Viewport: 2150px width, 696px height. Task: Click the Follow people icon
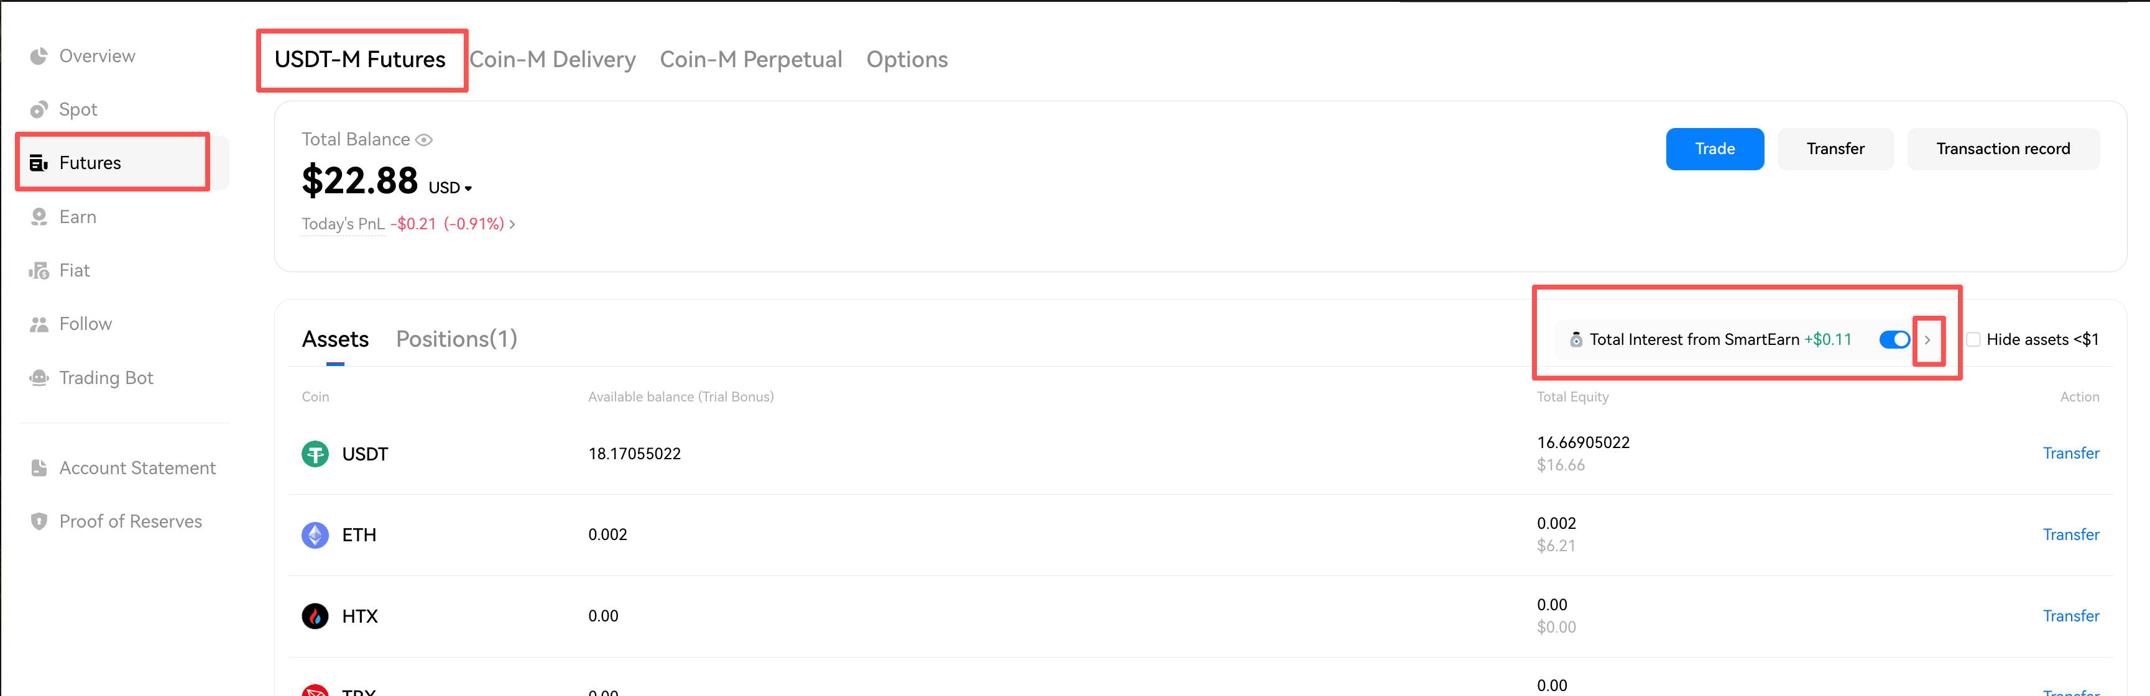(x=39, y=324)
